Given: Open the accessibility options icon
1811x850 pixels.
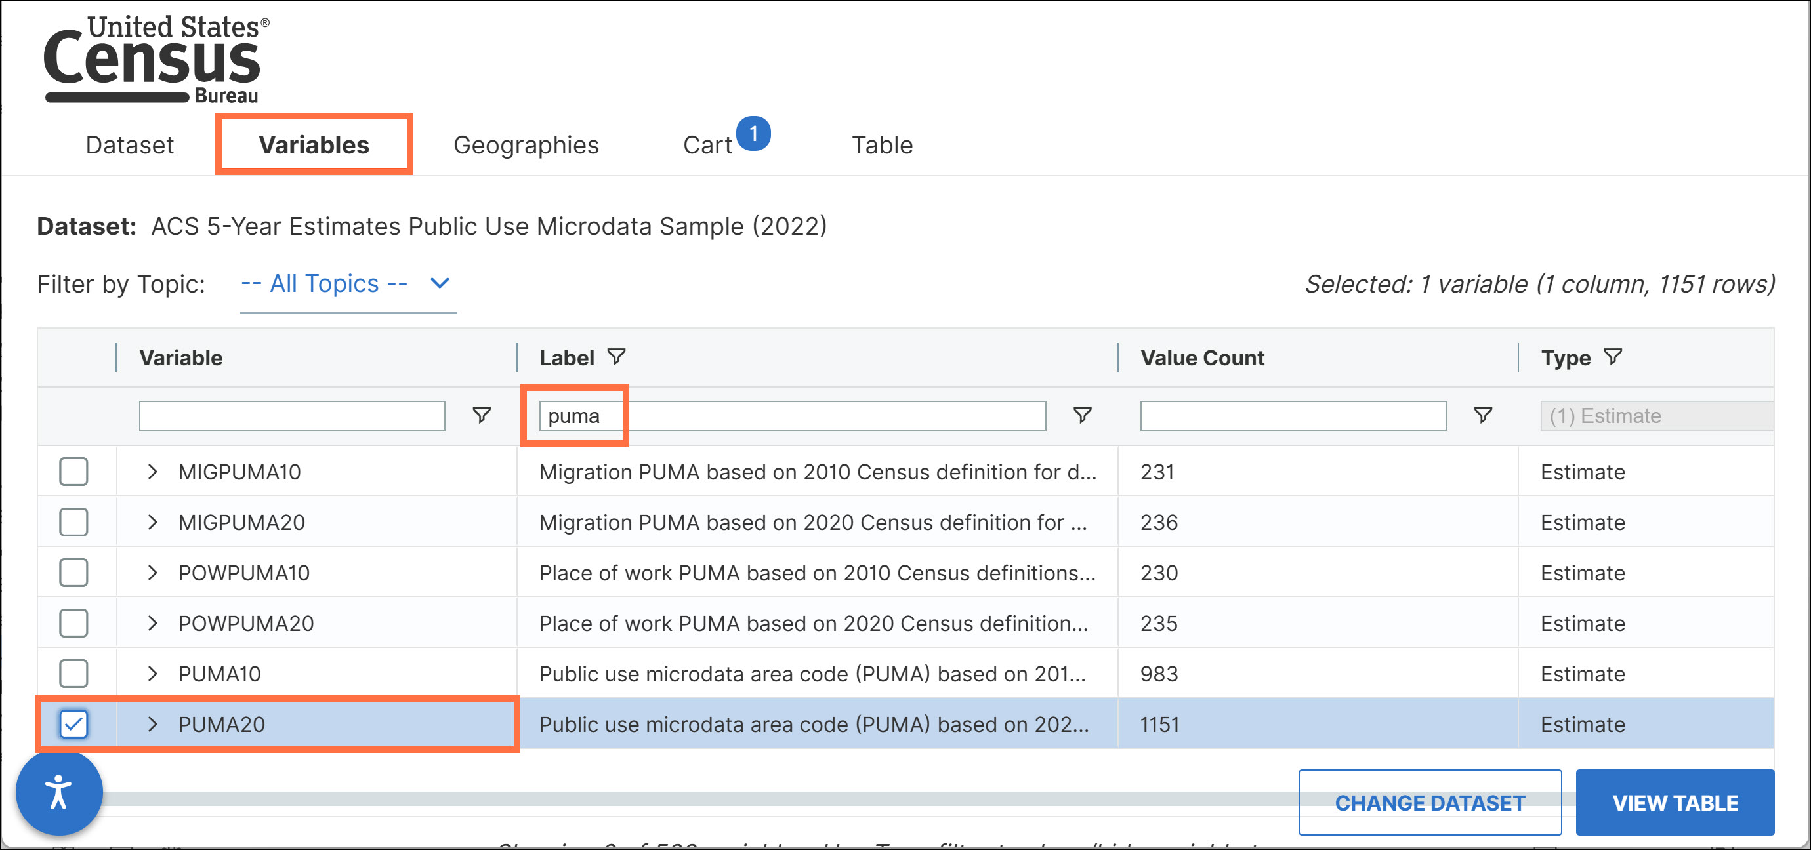Looking at the screenshot, I should (59, 792).
